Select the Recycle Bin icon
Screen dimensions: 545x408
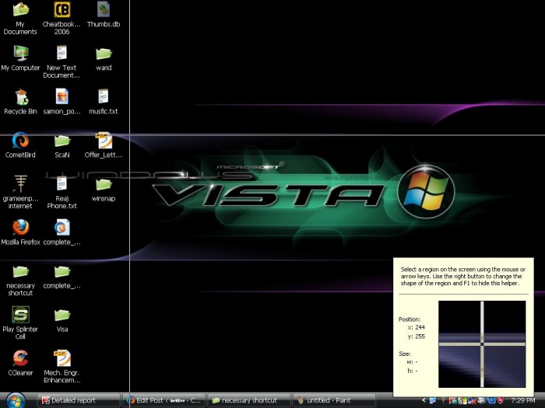pos(20,97)
